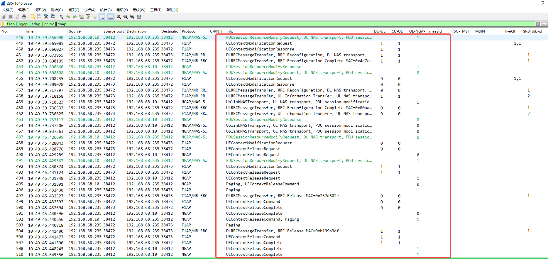Click the C-RNTI column header
This screenshot has width=548, height=259.
pyautogui.click(x=217, y=31)
